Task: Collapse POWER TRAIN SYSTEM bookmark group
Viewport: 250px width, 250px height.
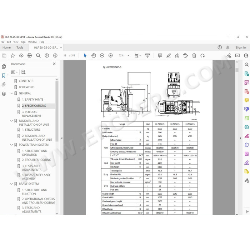Action: pos(11,145)
